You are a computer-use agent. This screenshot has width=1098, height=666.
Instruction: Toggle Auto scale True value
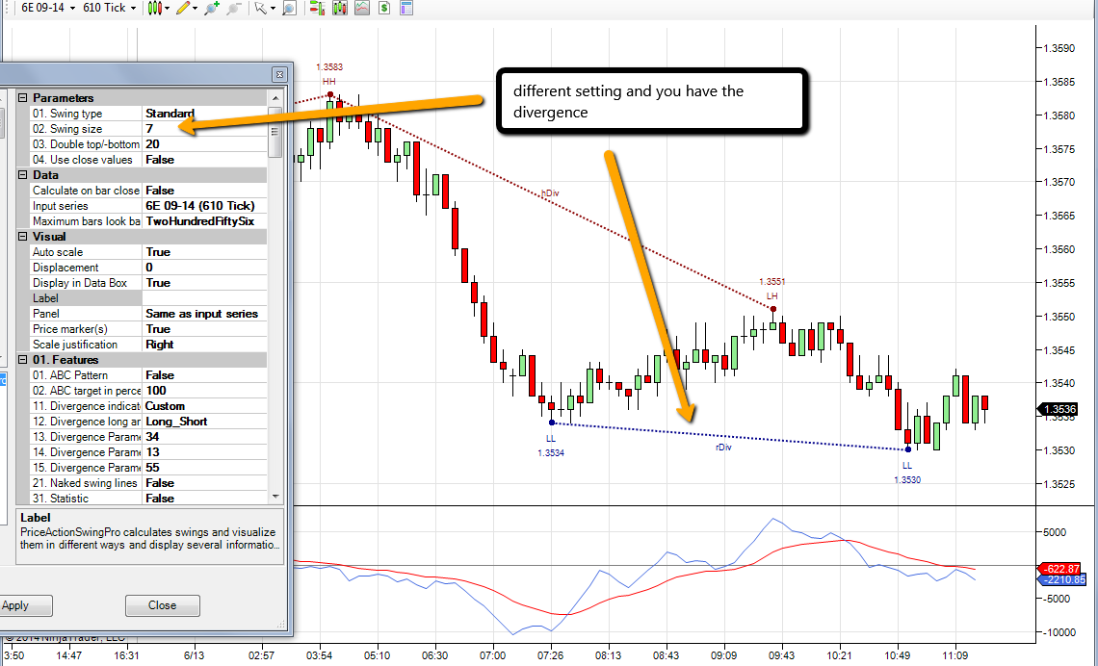[205, 252]
